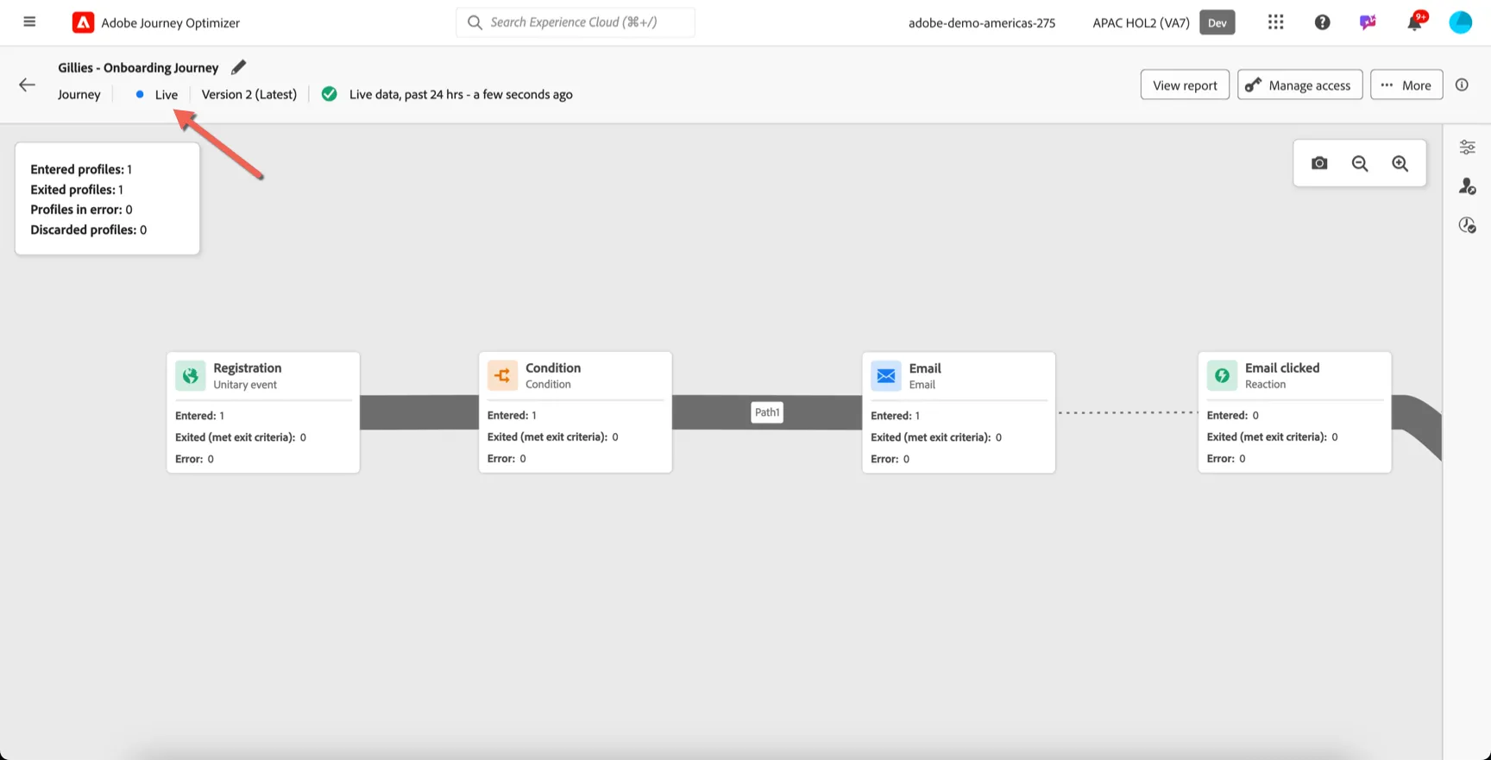Open the Help question mark icon

click(1322, 22)
